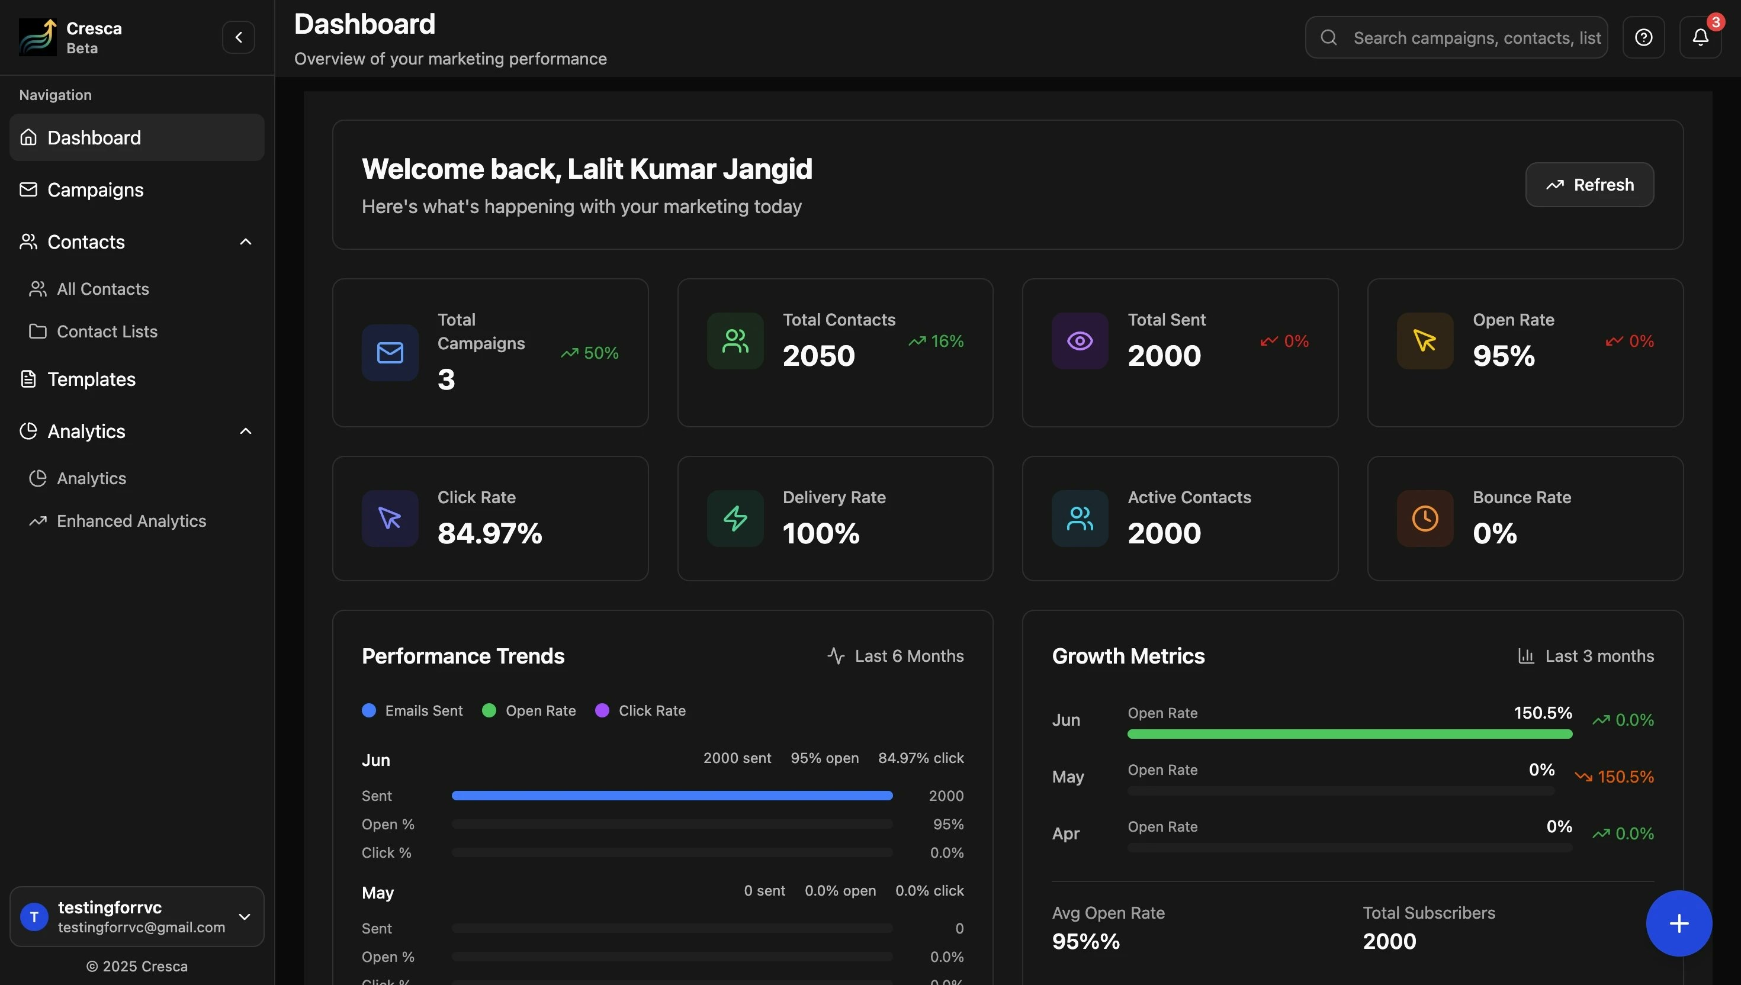Collapse the Contacts section chevron

pyautogui.click(x=246, y=242)
